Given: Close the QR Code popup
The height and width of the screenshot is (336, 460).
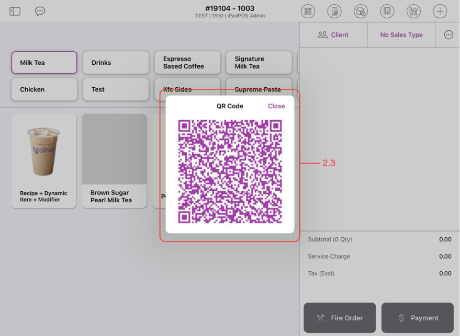Looking at the screenshot, I should click(276, 106).
